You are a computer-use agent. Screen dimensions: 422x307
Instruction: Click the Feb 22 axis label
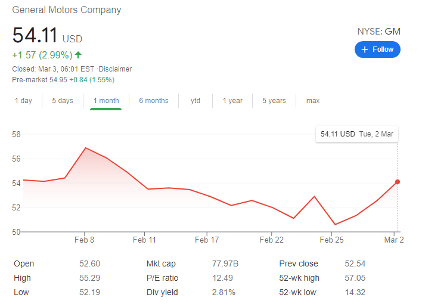272,240
